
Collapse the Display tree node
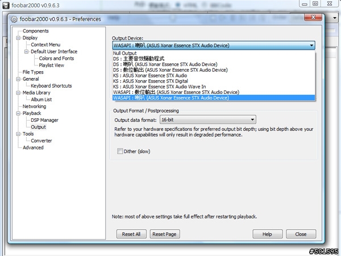18,38
